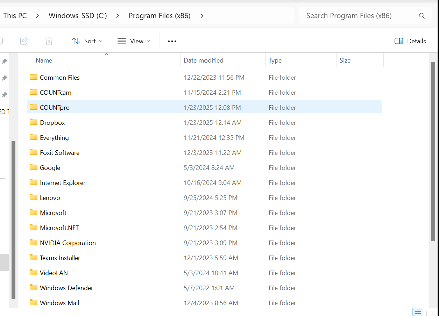Click Program Files (x86) in the breadcrumb

tap(160, 16)
